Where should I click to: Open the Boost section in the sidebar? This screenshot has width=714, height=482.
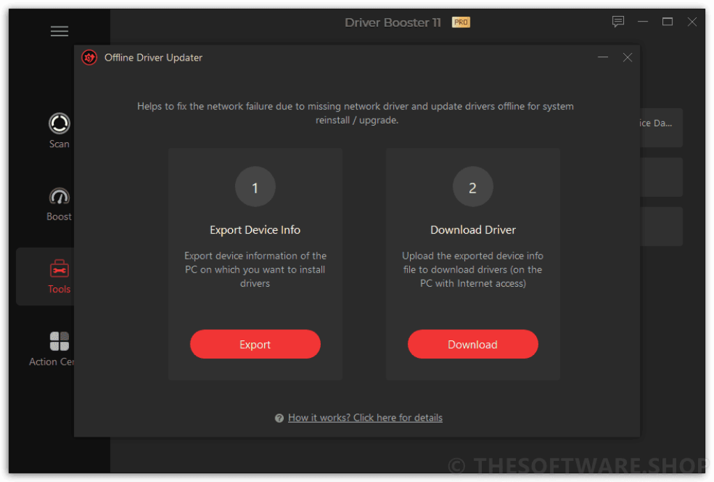tap(59, 204)
